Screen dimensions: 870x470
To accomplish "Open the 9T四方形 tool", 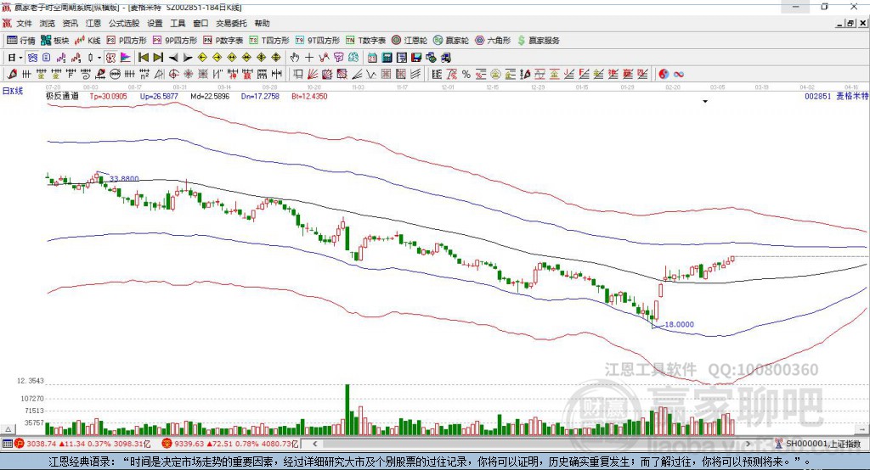I will coord(318,41).
